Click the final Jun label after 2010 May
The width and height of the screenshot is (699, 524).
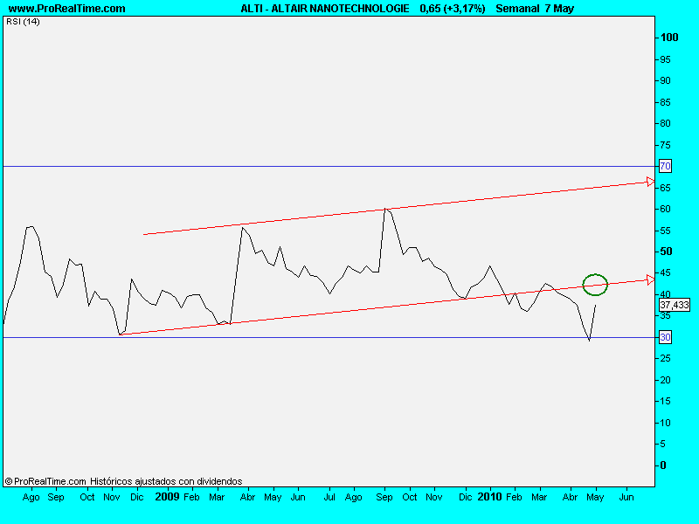626,497
